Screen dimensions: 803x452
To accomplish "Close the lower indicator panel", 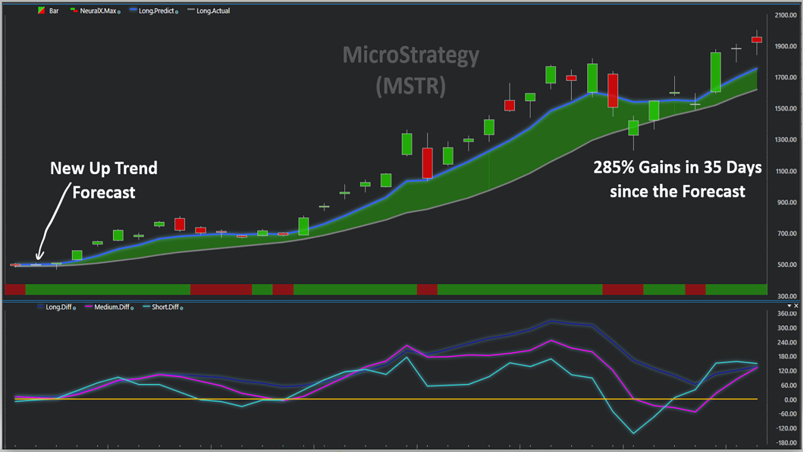I will click(796, 306).
